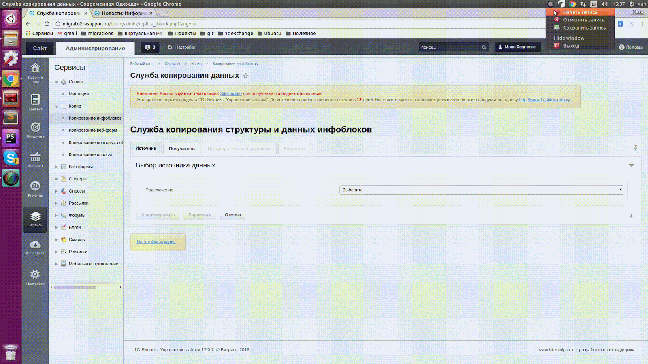Expand the Веб-формы tree node

pos(57,167)
